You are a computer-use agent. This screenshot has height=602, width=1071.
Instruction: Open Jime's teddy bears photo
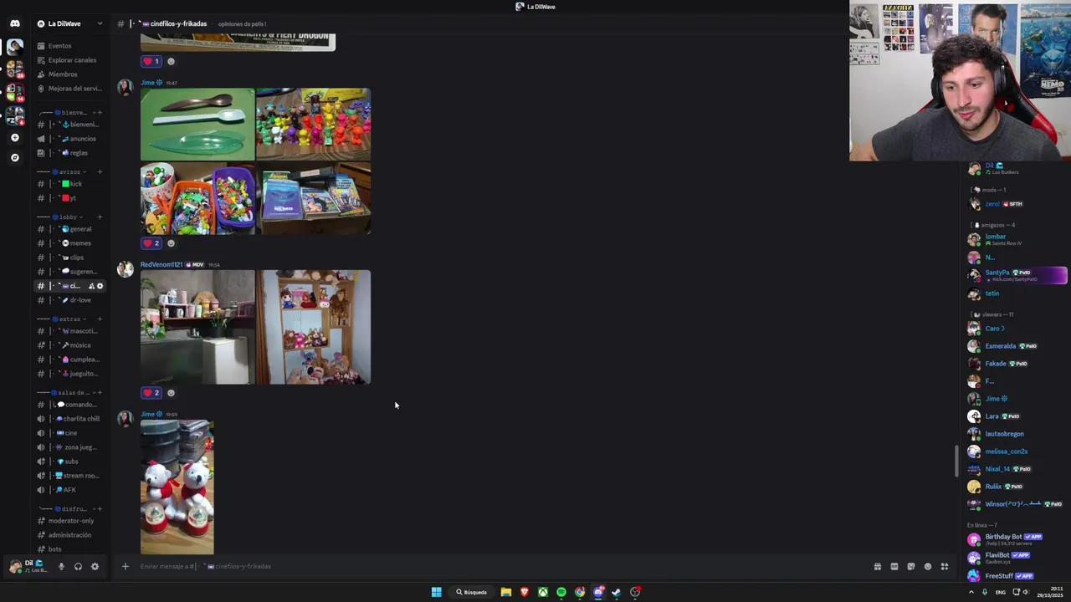(x=177, y=487)
